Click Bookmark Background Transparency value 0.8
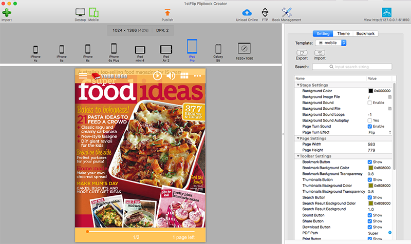The height and width of the screenshot is (244, 411). click(x=370, y=174)
